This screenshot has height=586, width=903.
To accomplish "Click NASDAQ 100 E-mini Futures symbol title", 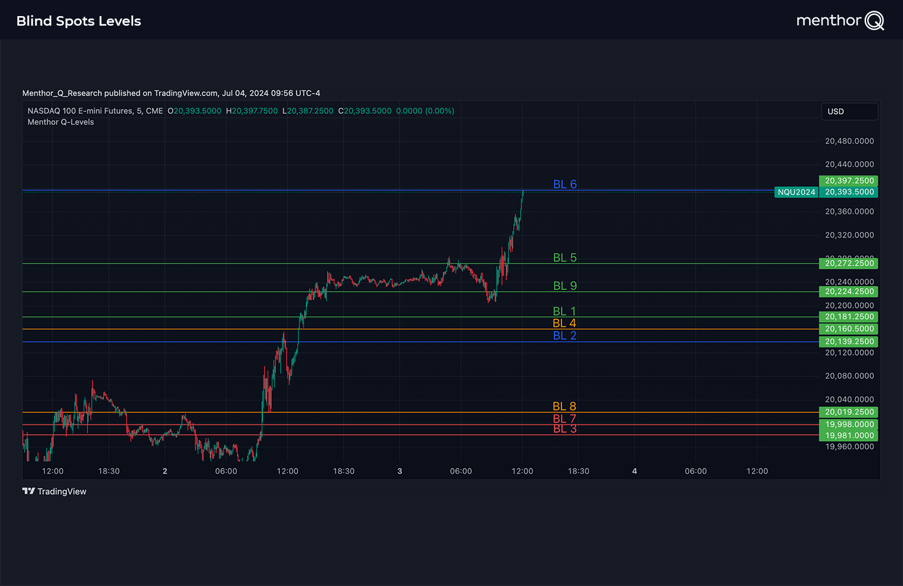I will click(x=95, y=111).
